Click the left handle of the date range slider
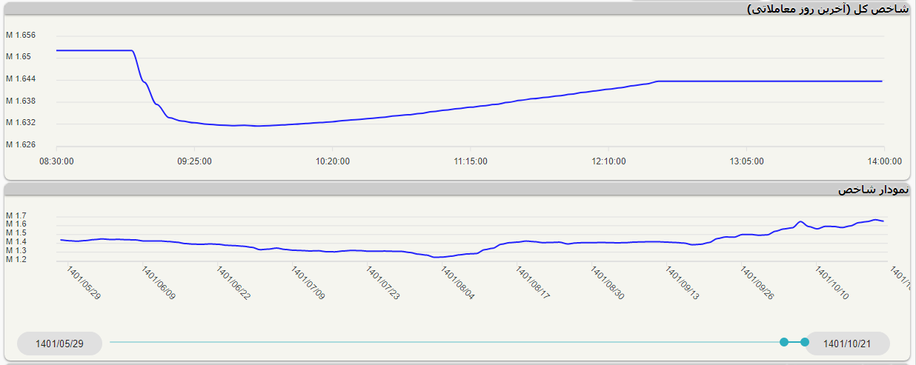 tap(784, 342)
